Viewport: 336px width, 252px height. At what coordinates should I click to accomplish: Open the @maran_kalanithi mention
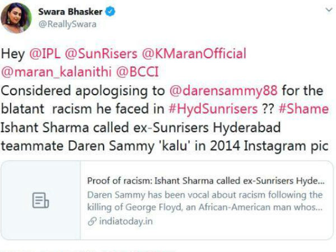tap(57, 72)
